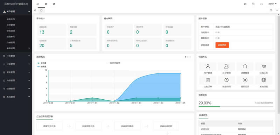
Task: Select the second carousel dot above chart
Action: coord(188,57)
